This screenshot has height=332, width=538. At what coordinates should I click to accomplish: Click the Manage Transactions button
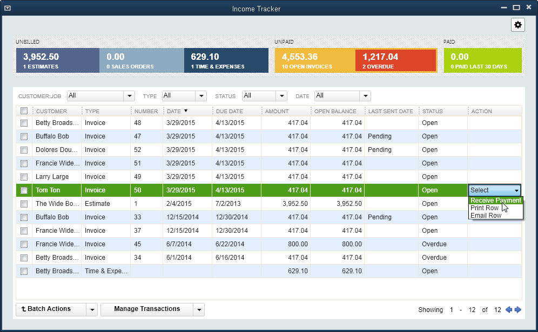(146, 309)
